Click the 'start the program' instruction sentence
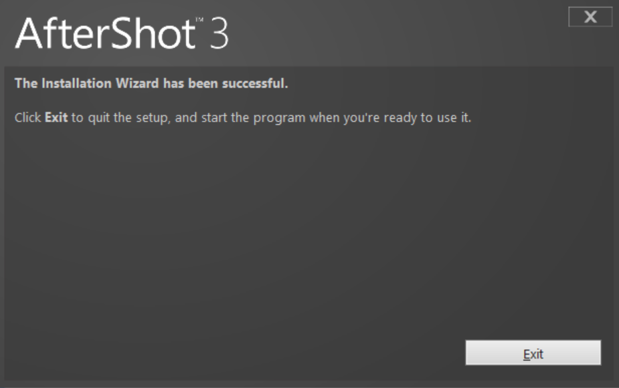The height and width of the screenshot is (388, 619). coord(243,118)
